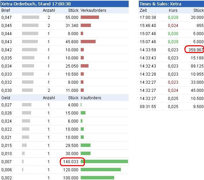Click quantity 6.000
The image size is (204, 180).
(x=73, y=121)
